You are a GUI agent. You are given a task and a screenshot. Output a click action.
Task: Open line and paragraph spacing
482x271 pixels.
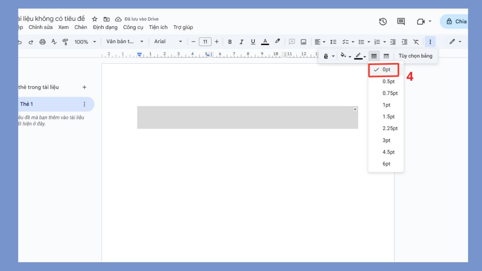tap(333, 42)
